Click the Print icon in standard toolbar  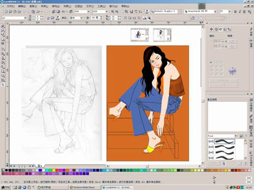coord(19,12)
